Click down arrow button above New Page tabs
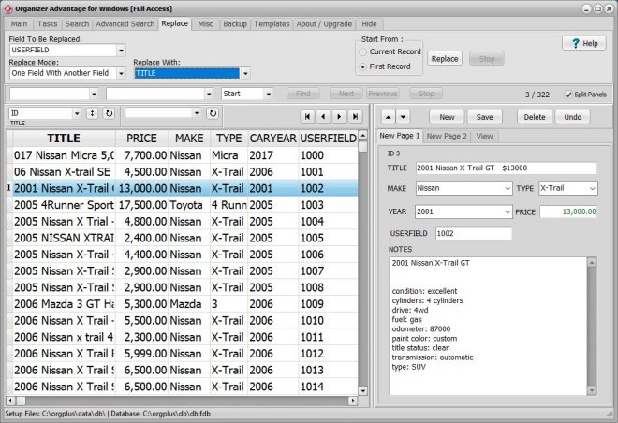 (x=403, y=117)
